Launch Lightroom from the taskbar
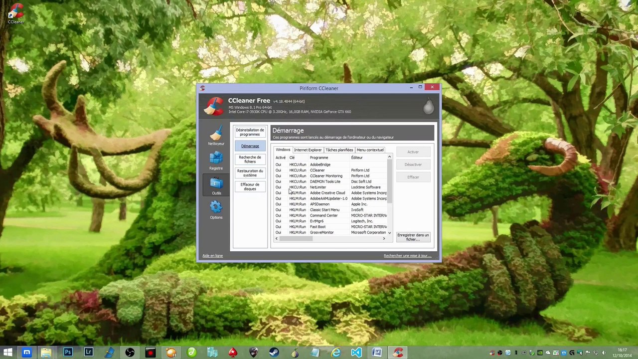 coord(89,353)
